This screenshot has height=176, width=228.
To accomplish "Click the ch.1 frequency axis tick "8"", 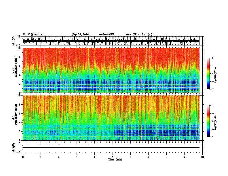I will pos(20,57).
